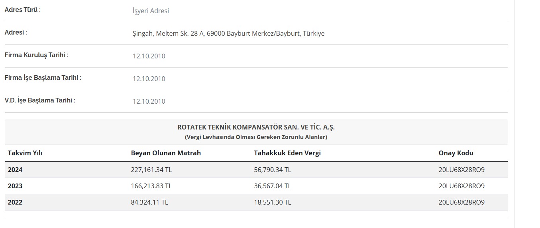Click the 166,213.83 TL matrah value
Image resolution: width=540 pixels, height=228 pixels.
click(151, 186)
